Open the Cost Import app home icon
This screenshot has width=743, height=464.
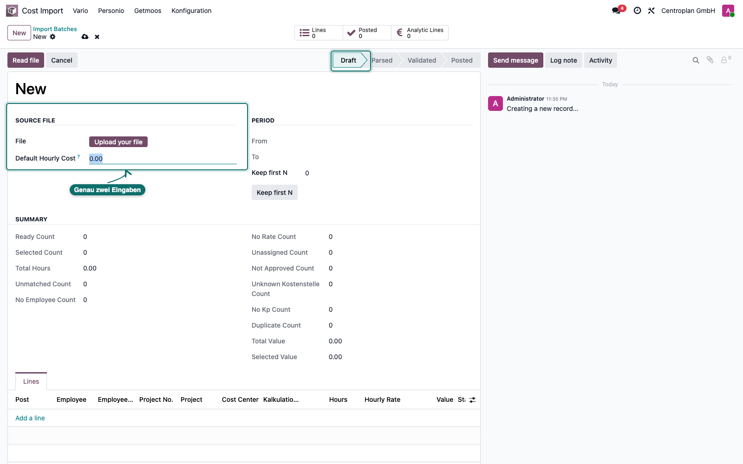click(12, 11)
